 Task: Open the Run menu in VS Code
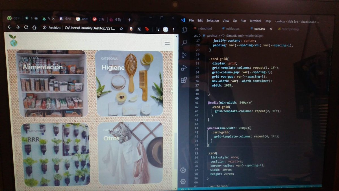tap(243, 21)
